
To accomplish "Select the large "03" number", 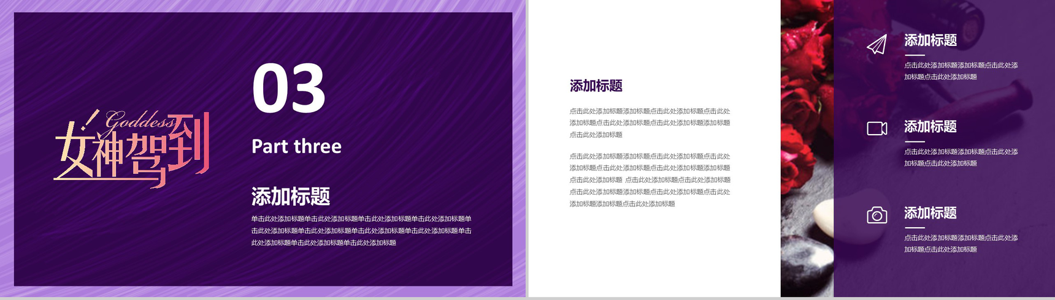I will coord(288,88).
